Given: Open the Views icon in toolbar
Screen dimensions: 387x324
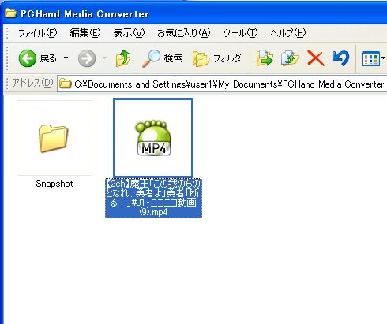Looking at the screenshot, I should [370, 58].
